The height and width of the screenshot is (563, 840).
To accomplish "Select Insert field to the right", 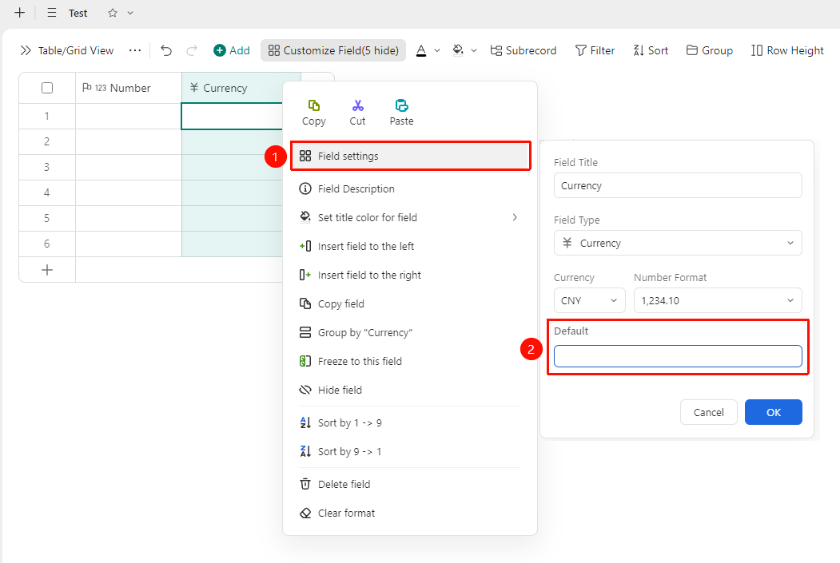I will (410, 275).
